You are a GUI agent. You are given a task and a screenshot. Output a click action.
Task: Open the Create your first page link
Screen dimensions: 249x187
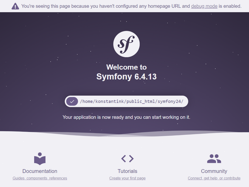click(127, 178)
